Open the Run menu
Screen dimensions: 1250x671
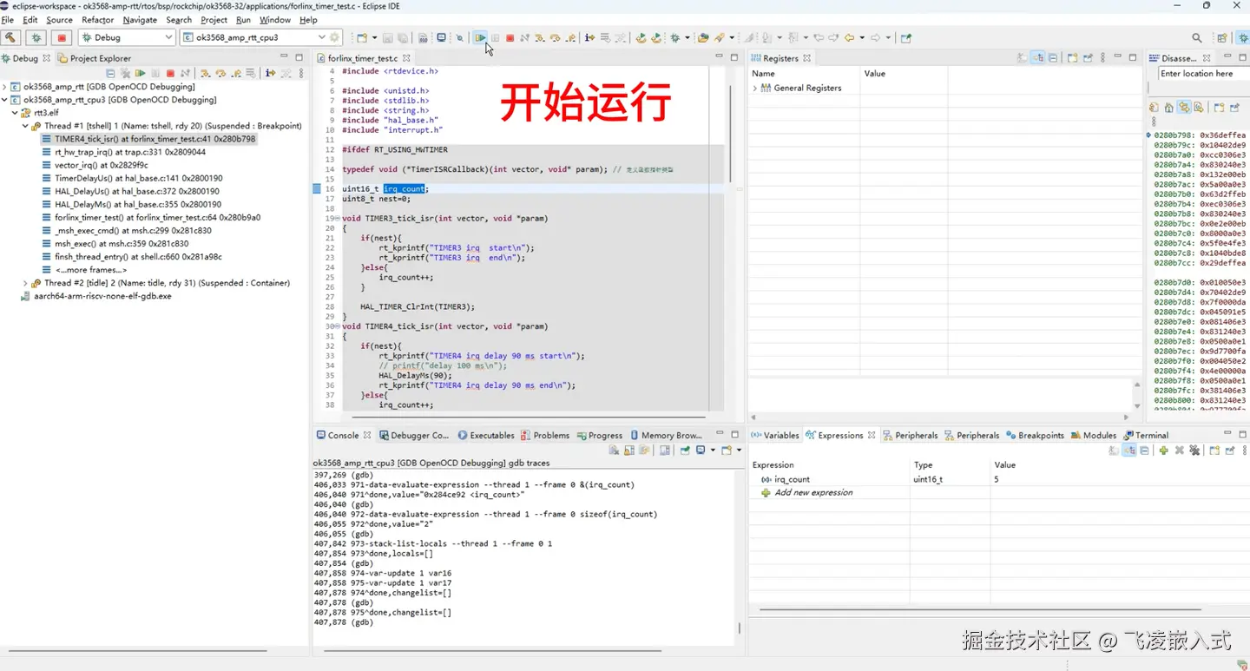coord(243,20)
